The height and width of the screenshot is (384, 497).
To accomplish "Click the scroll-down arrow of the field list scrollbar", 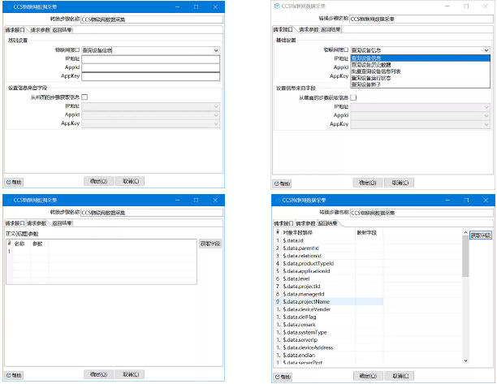I will pos(465,362).
